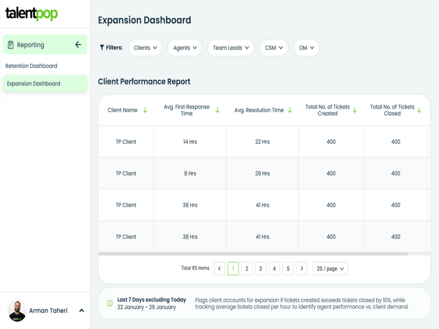Collapse the Reporting section with the back arrow

click(x=78, y=45)
